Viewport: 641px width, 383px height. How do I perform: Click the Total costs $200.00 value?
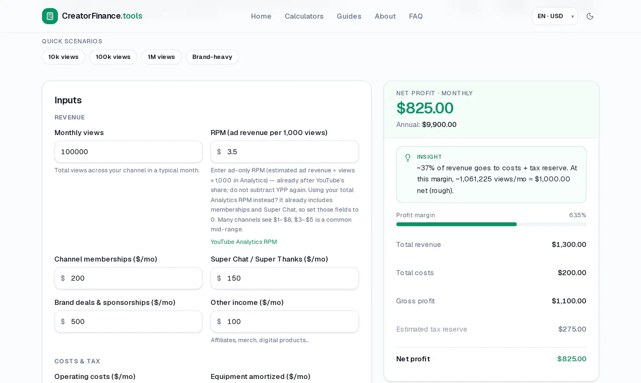click(x=572, y=273)
